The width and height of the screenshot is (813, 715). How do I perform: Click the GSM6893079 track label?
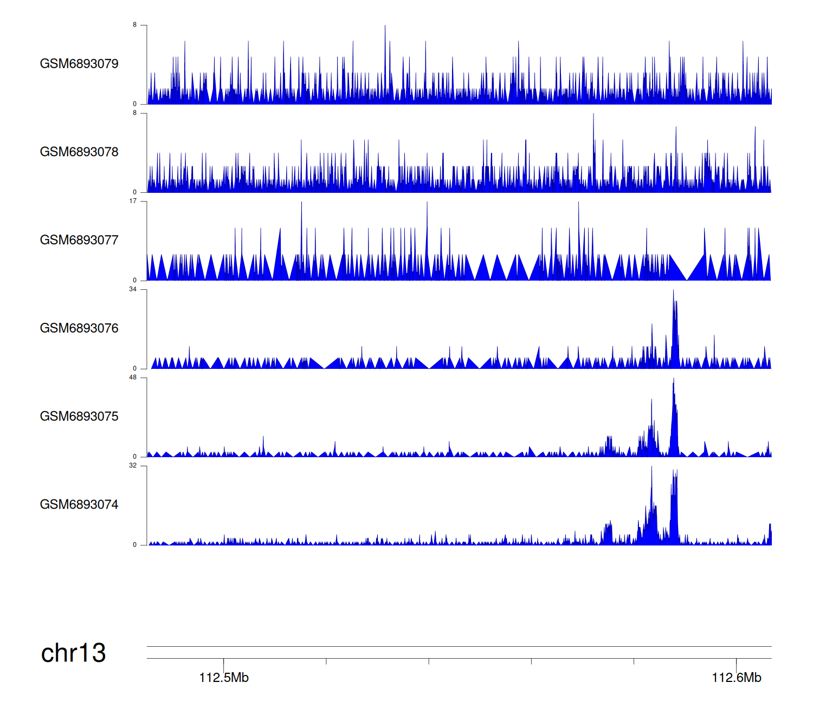(79, 64)
